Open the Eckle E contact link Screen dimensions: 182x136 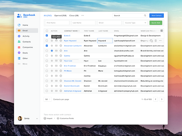[67, 36]
